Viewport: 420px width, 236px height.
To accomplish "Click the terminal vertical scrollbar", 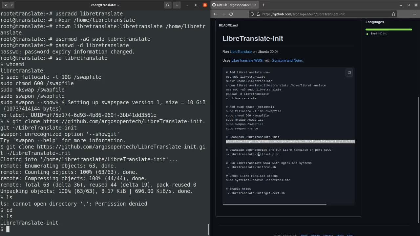I will [209, 230].
